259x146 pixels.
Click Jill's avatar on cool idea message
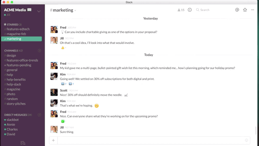tap(54, 41)
